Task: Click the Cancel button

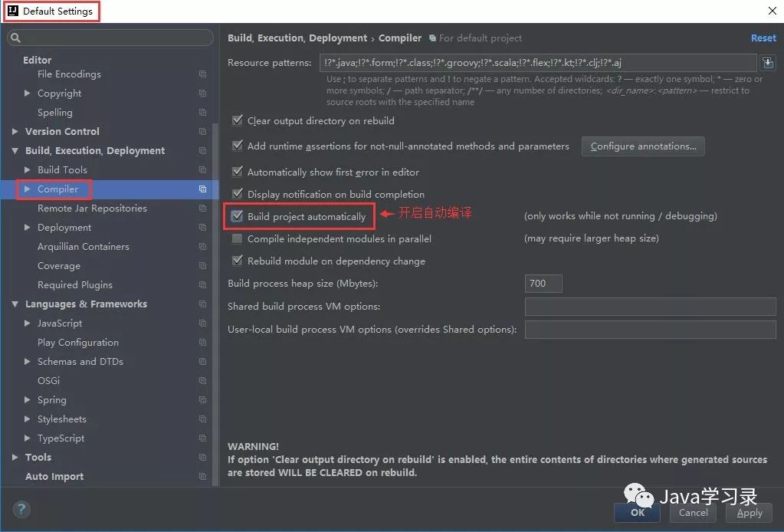Action: (x=693, y=513)
